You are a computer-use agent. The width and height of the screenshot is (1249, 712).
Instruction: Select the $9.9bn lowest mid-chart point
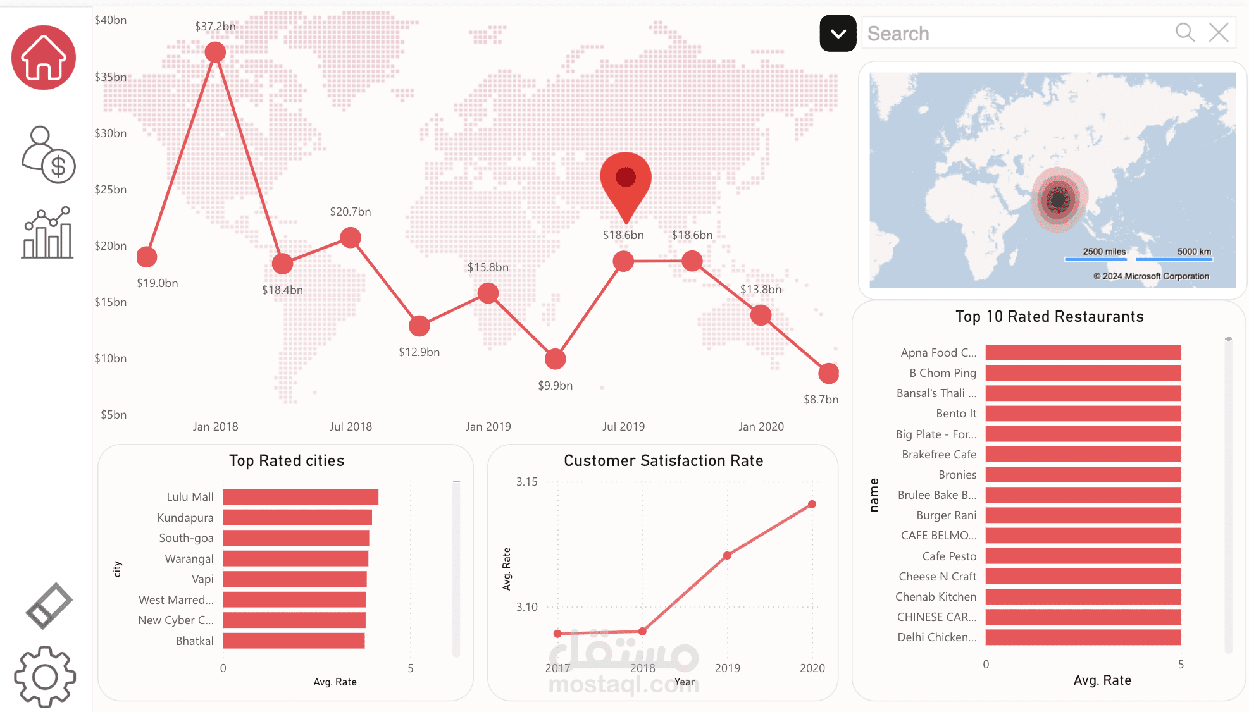tap(555, 359)
